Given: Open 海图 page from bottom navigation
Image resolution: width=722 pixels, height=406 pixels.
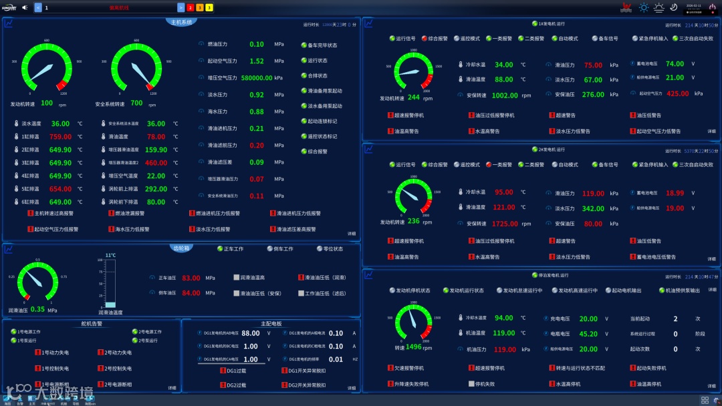Looking at the screenshot, I should click(7, 400).
